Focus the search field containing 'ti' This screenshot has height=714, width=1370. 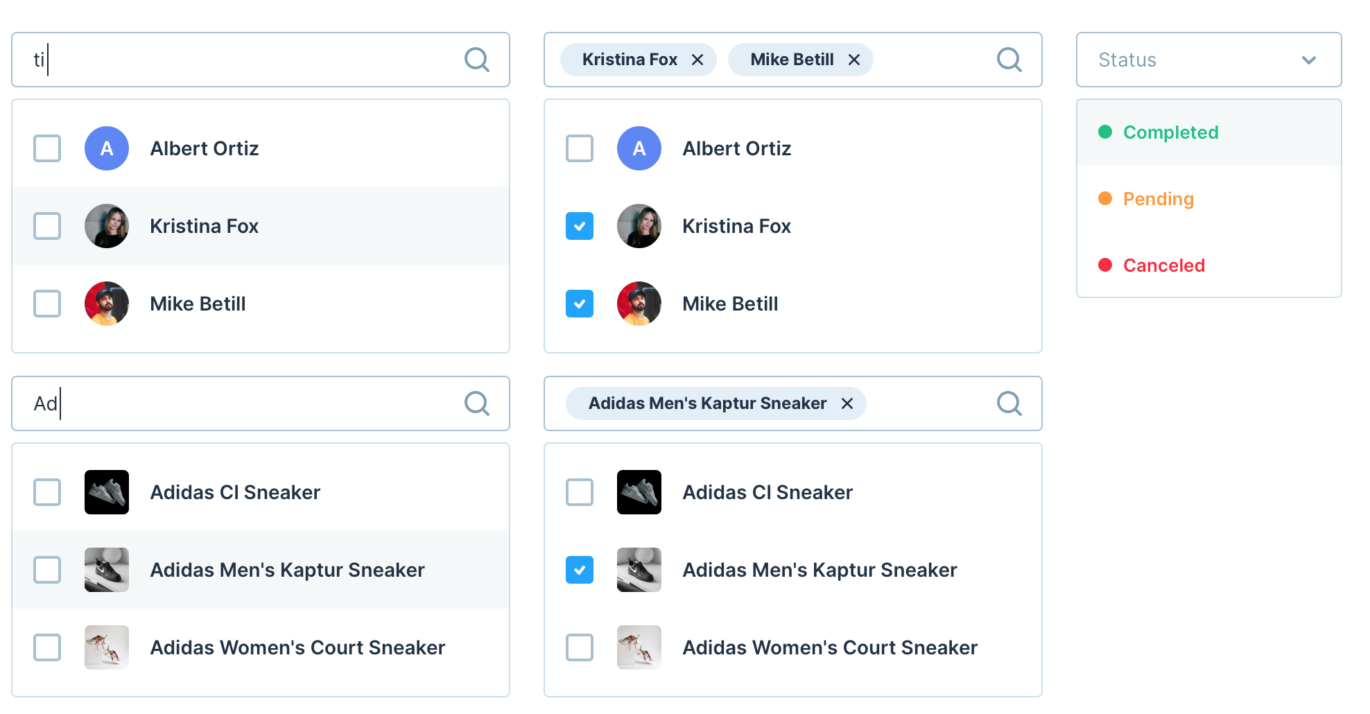[x=261, y=60]
